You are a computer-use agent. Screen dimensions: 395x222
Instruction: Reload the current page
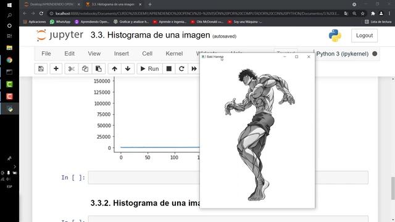point(41,14)
